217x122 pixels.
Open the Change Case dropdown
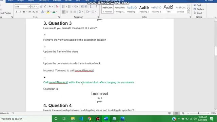click(x=51, y=6)
